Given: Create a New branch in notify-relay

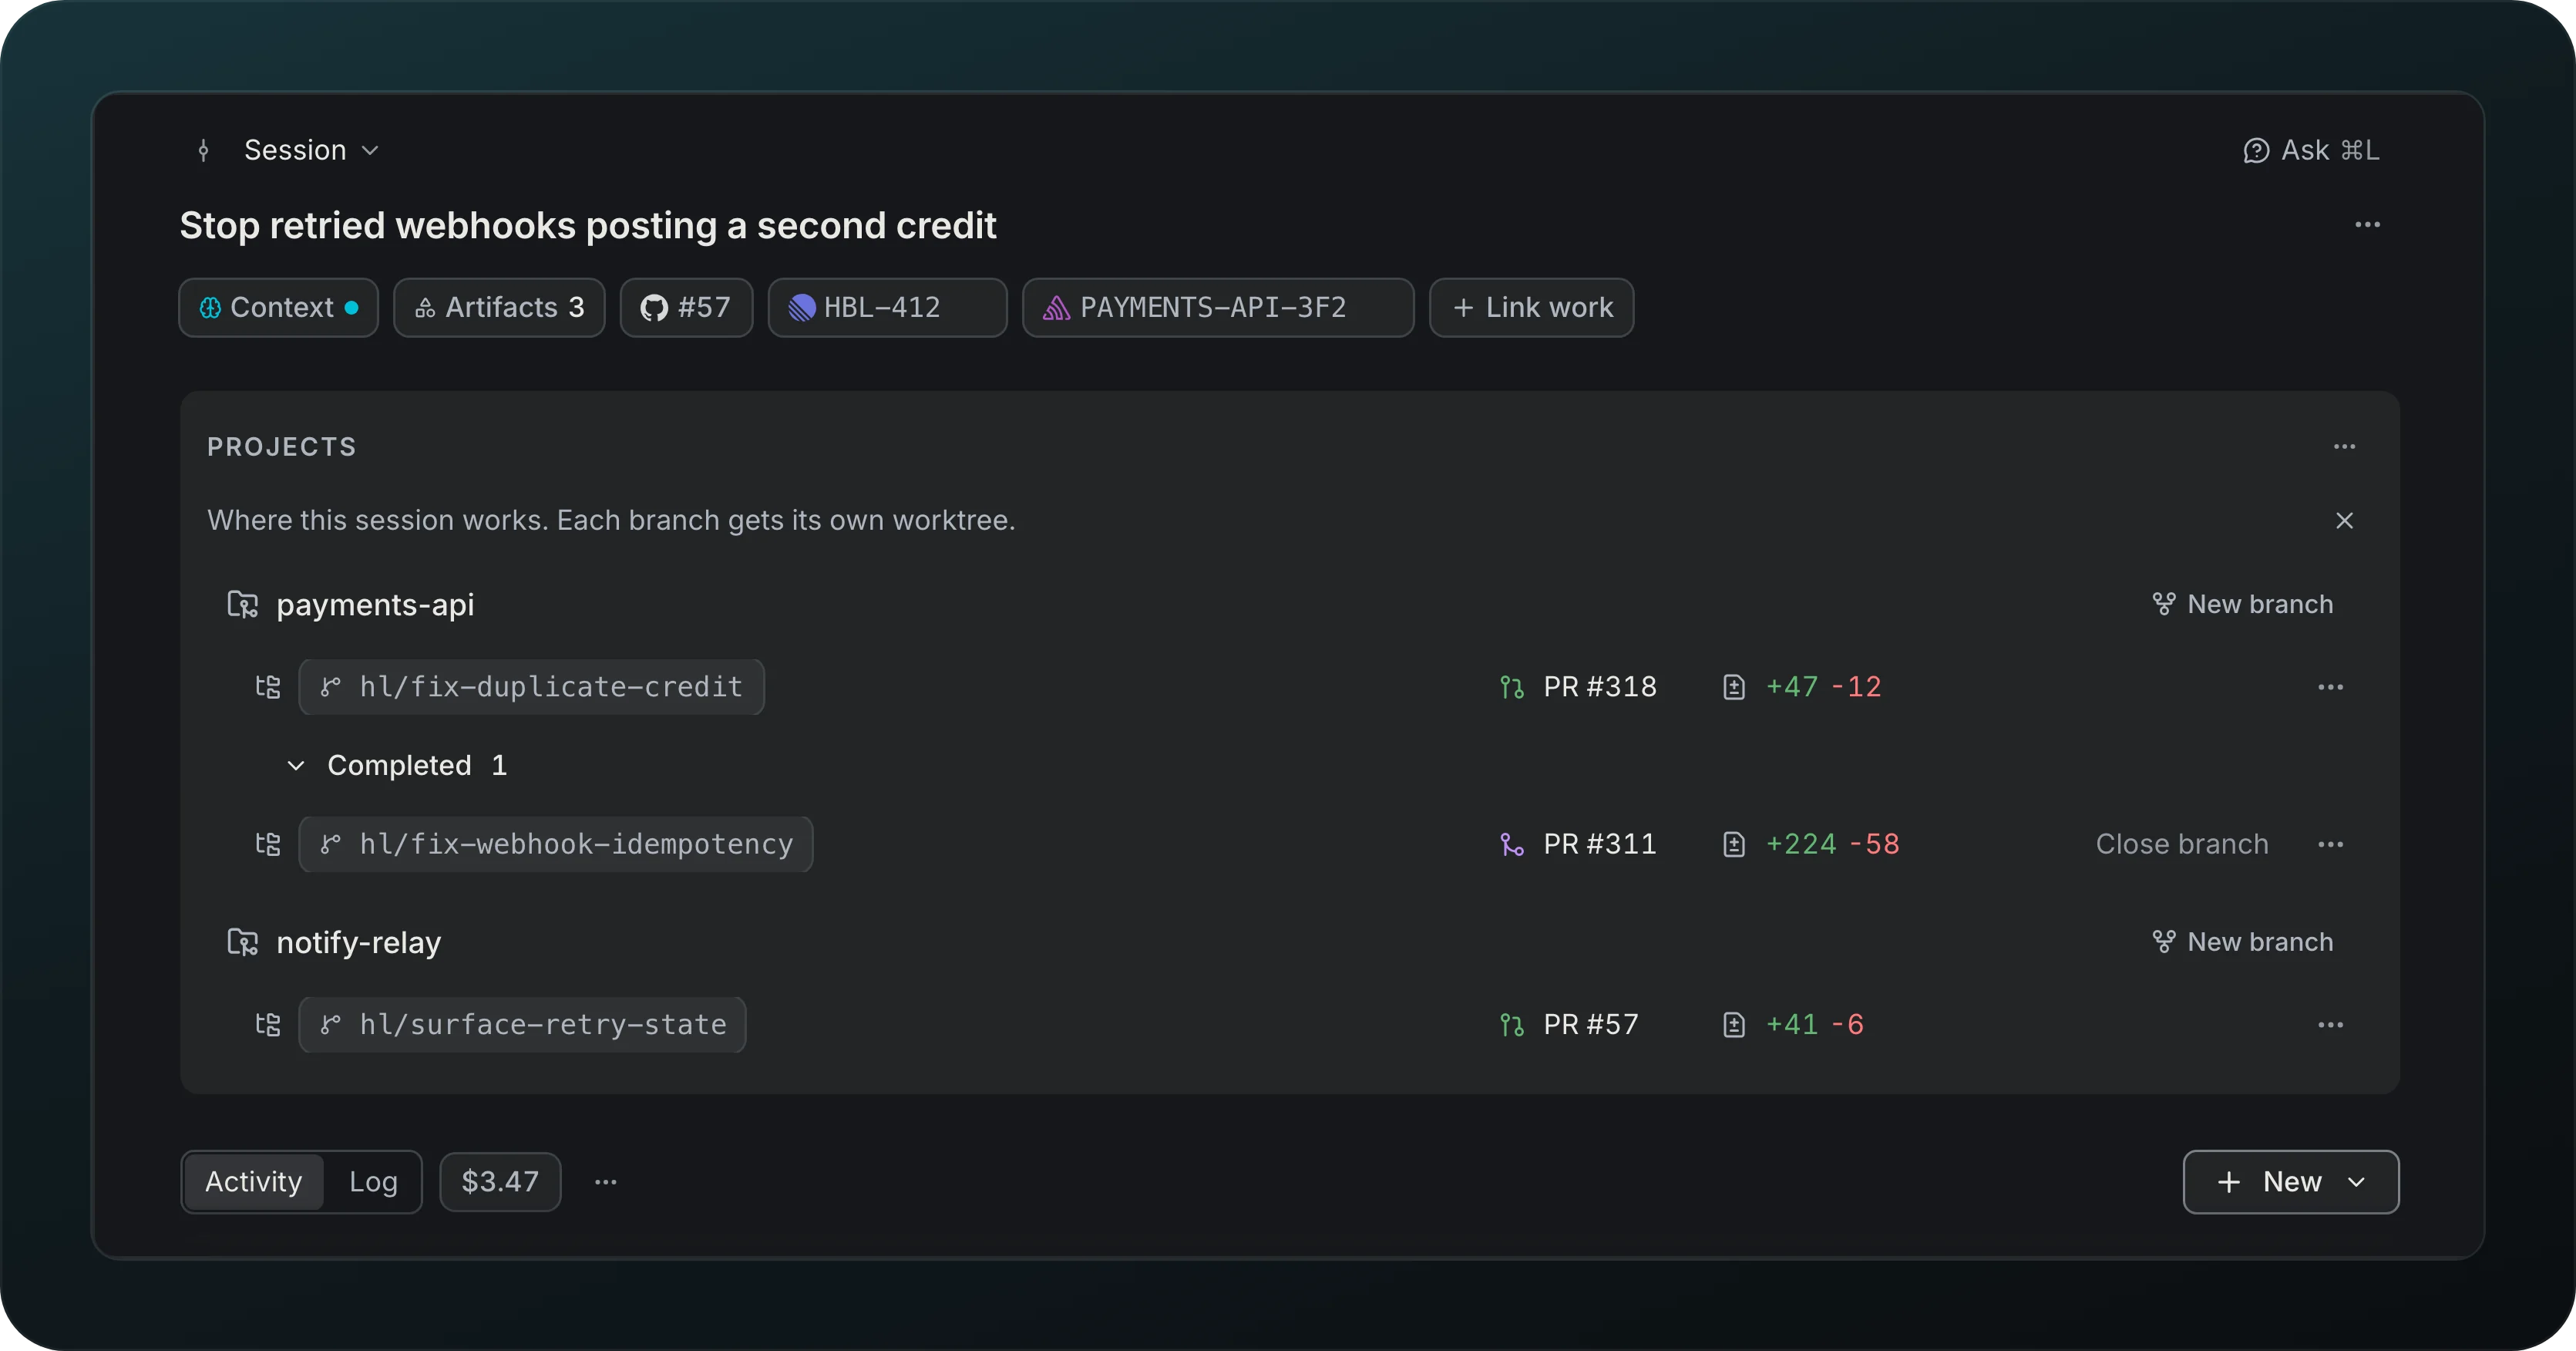Looking at the screenshot, I should click(x=2242, y=942).
